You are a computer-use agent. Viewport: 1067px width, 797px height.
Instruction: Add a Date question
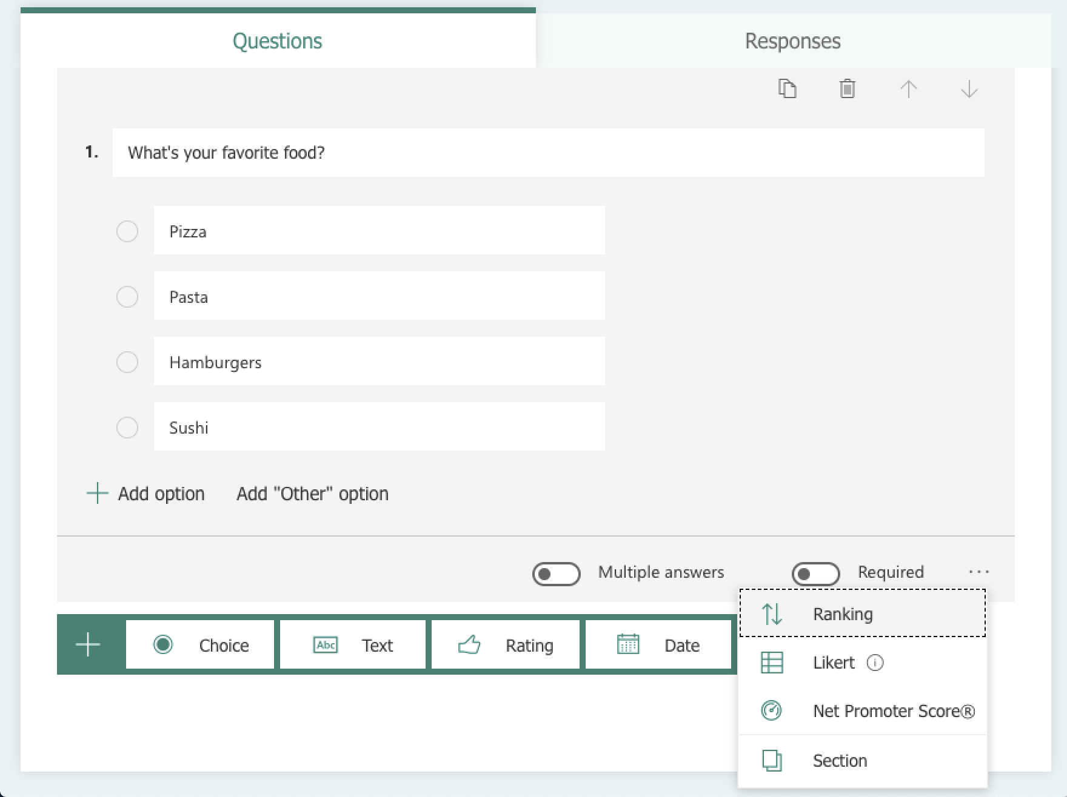[658, 645]
